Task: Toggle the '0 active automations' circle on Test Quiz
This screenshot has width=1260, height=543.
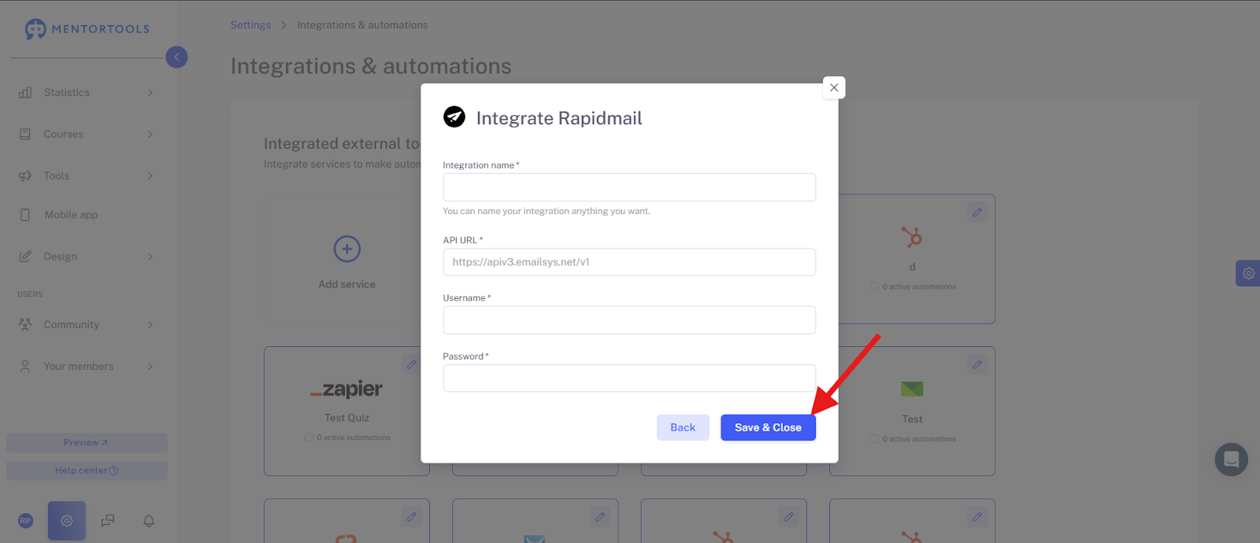Action: pos(309,438)
